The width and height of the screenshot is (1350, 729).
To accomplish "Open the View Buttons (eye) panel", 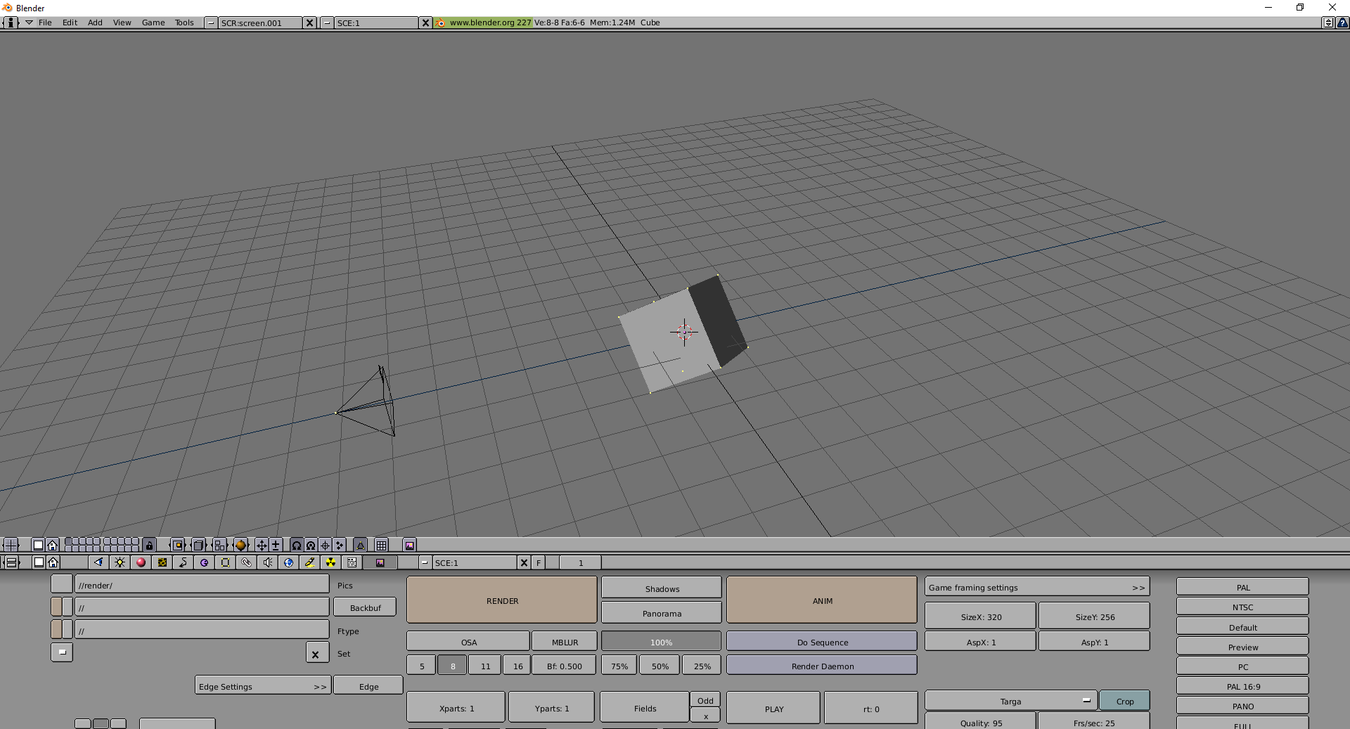I will [98, 562].
